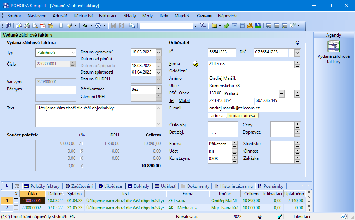Image resolution: width=355 pixels, height=220 pixels.
Task: Open the Fakturace menu
Action: point(108,16)
